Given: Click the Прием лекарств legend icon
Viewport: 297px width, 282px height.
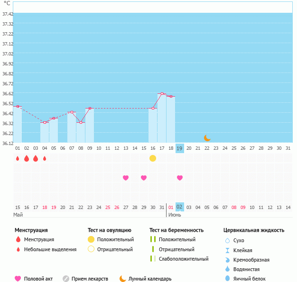Looking at the screenshot, I should 66,279.
